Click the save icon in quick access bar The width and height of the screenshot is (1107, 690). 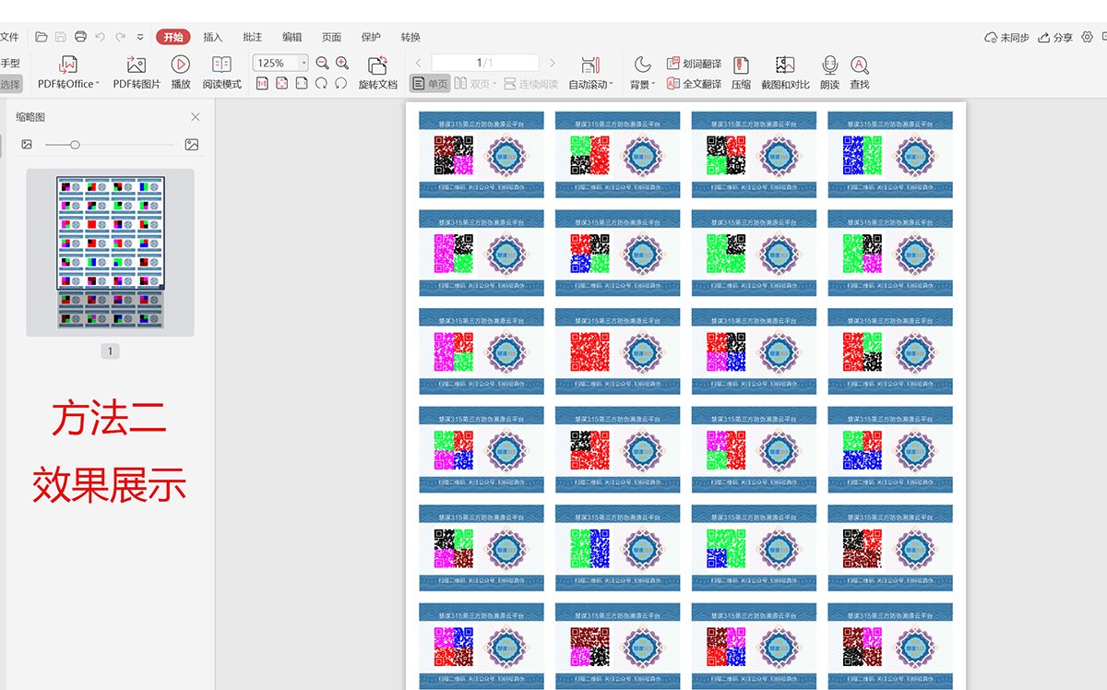(61, 37)
